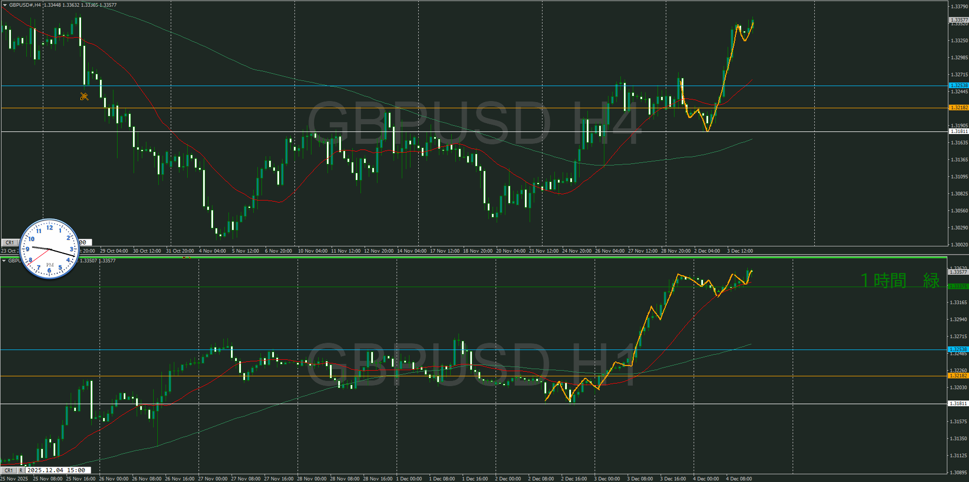Click the 2025.12.04 15:00 date field

(57, 470)
